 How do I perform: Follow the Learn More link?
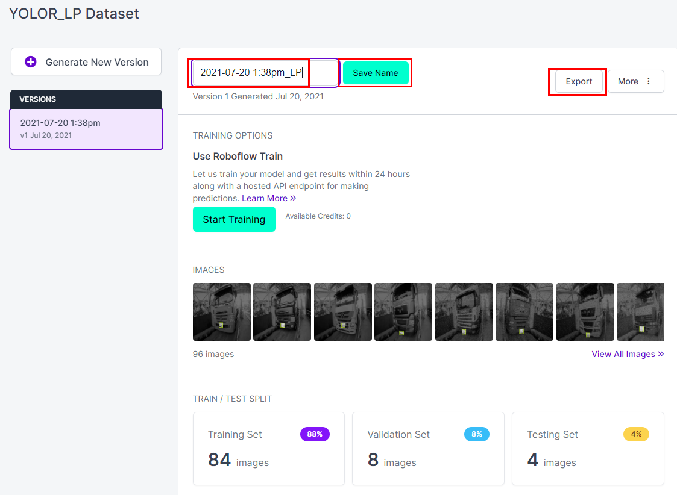tap(268, 198)
